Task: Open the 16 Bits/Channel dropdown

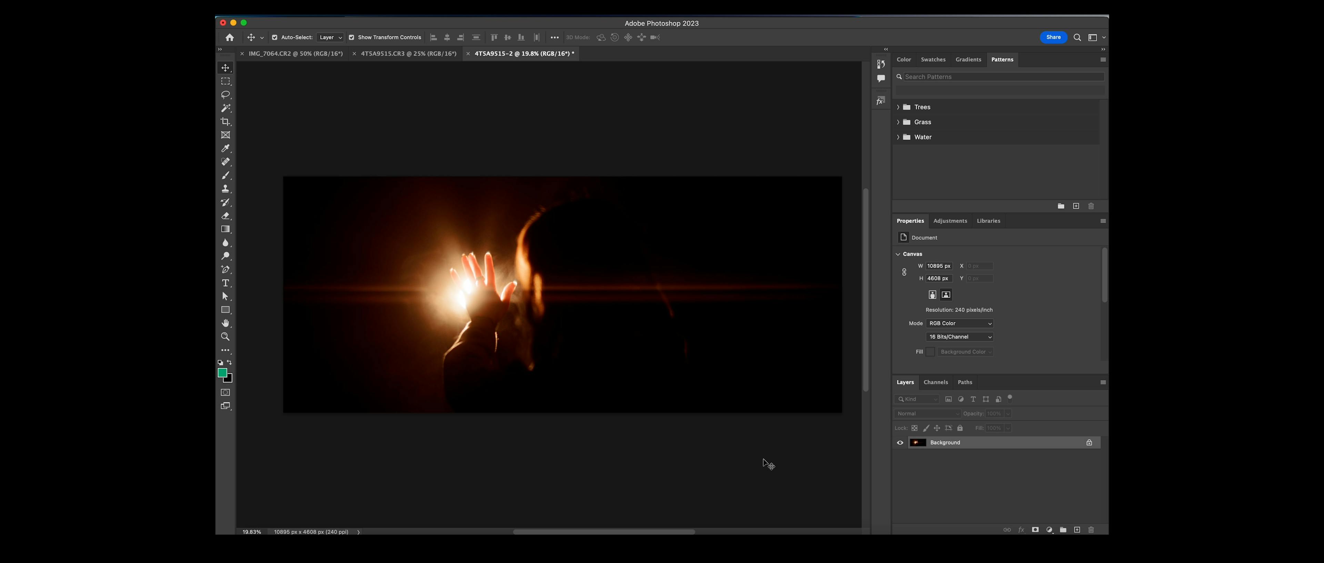Action: pyautogui.click(x=960, y=337)
